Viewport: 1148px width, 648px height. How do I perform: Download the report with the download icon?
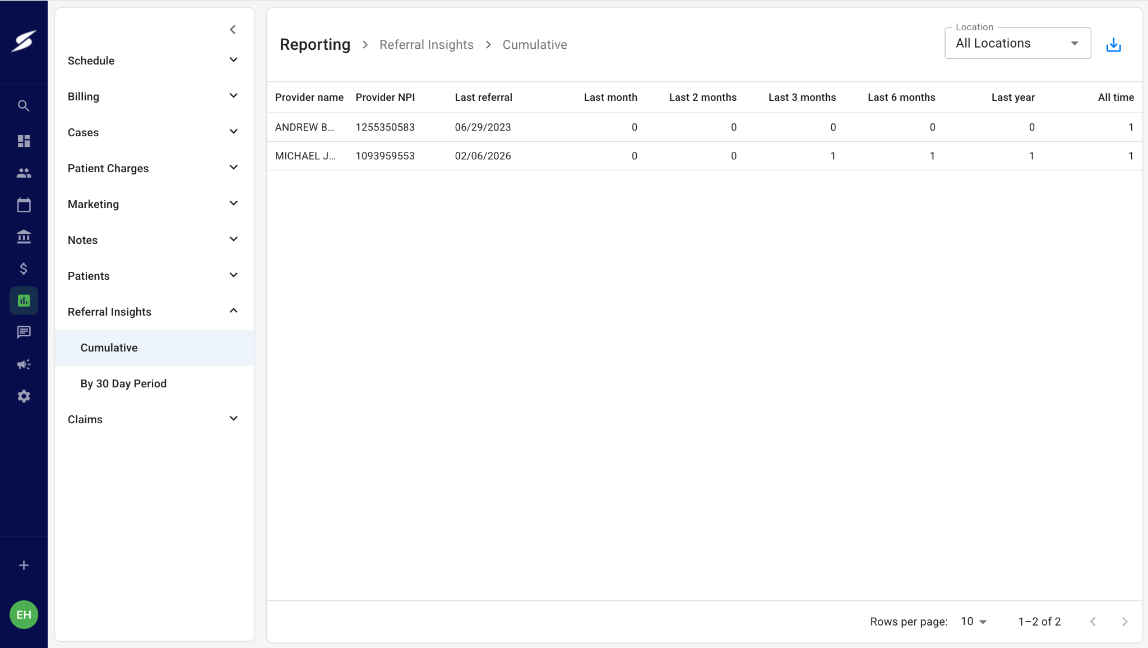[x=1113, y=45]
